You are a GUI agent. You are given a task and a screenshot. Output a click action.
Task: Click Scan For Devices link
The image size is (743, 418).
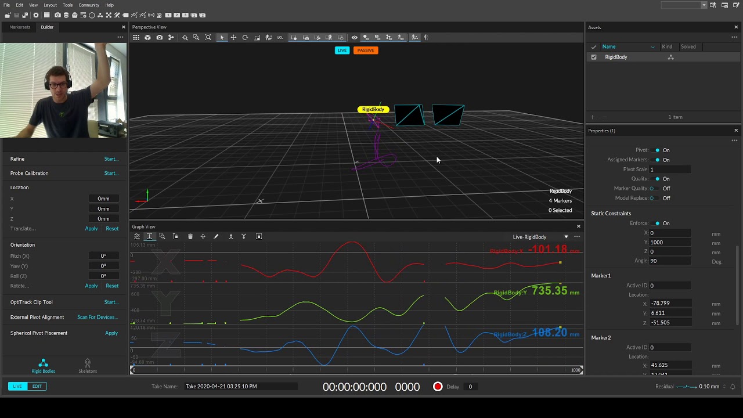(97, 317)
